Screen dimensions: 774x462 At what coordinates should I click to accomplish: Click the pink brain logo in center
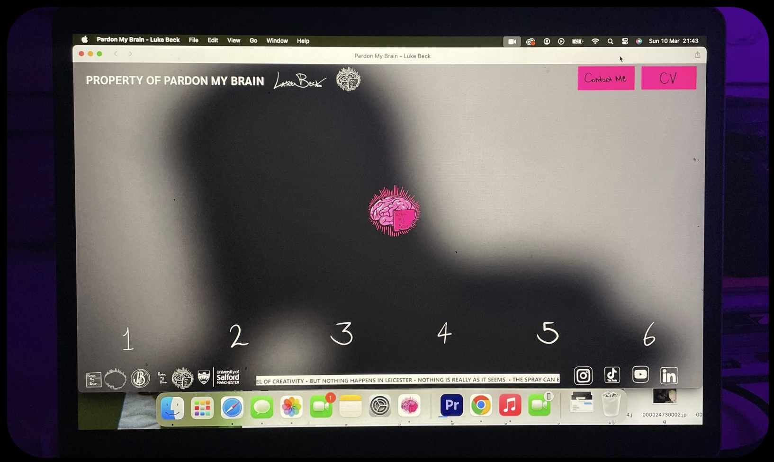394,211
